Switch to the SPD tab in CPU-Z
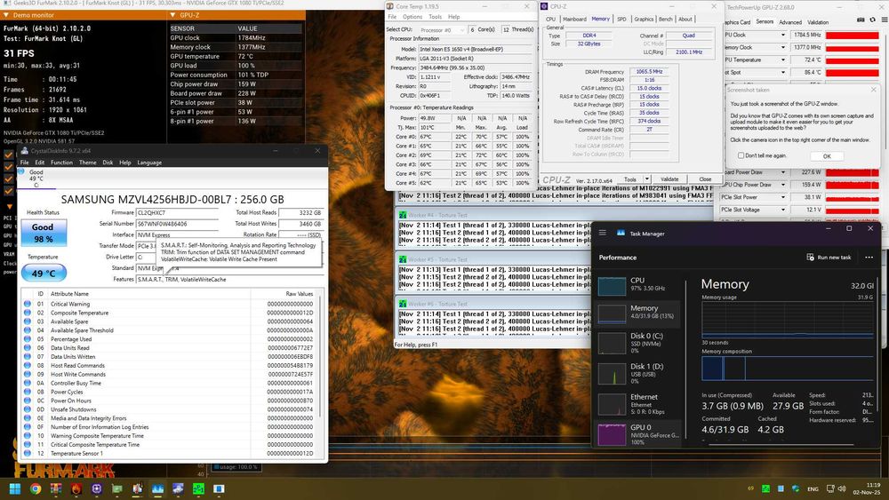 click(x=621, y=20)
